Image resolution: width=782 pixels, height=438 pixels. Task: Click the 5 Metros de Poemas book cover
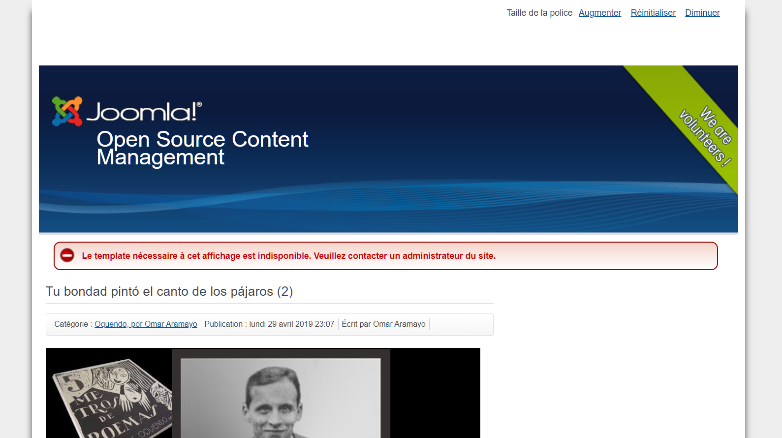(x=113, y=399)
